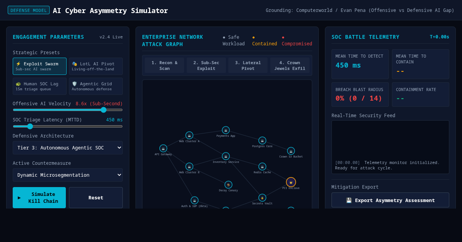Adjust the SOC Triage Latency slider
Image resolution: width=462 pixels, height=242 pixels.
click(68, 126)
